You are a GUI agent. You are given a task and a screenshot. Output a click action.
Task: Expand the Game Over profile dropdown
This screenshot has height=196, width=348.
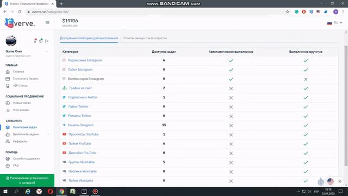(x=47, y=52)
